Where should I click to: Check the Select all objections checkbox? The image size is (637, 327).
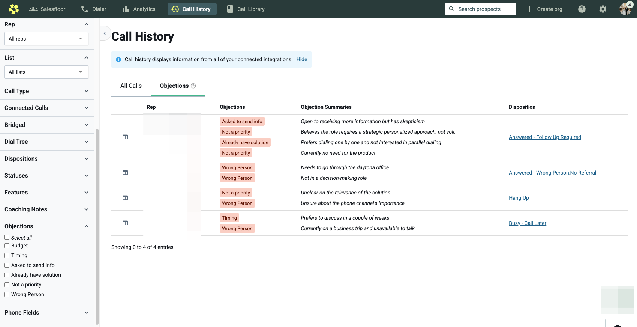pos(7,237)
